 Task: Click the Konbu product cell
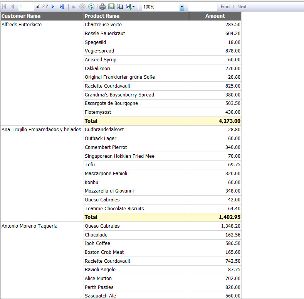136,182
